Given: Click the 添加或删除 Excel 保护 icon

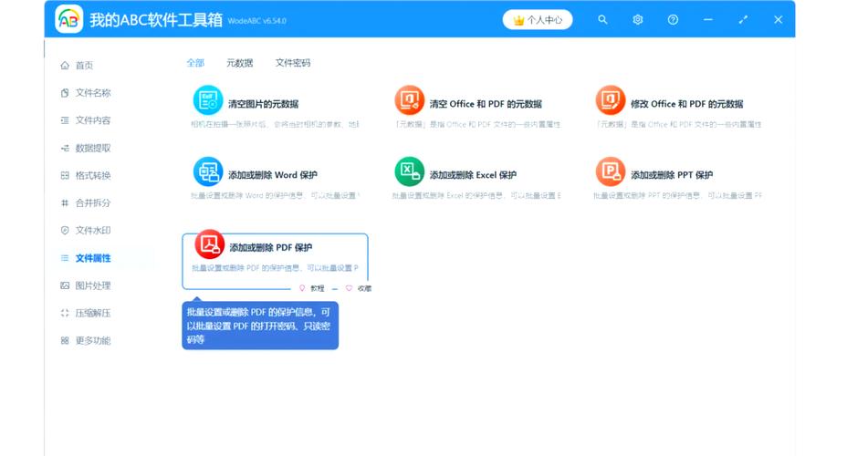Looking at the screenshot, I should point(410,171).
